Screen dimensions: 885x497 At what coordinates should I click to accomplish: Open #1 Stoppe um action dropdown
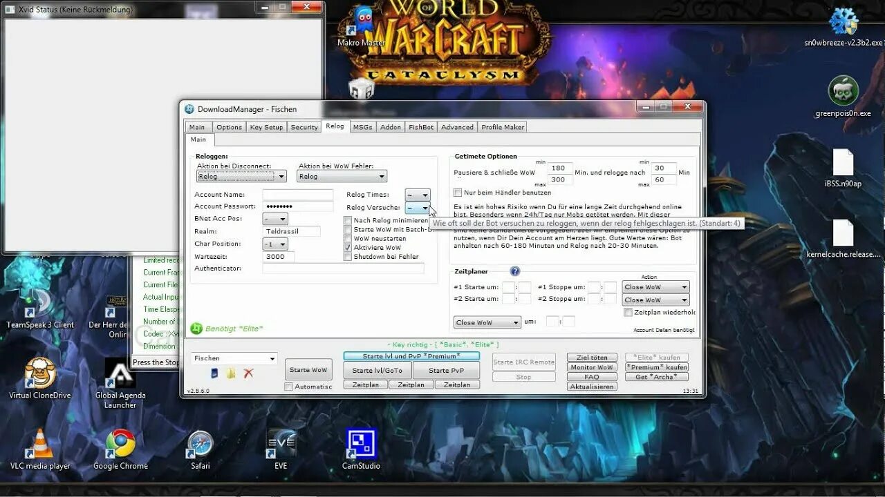655,287
